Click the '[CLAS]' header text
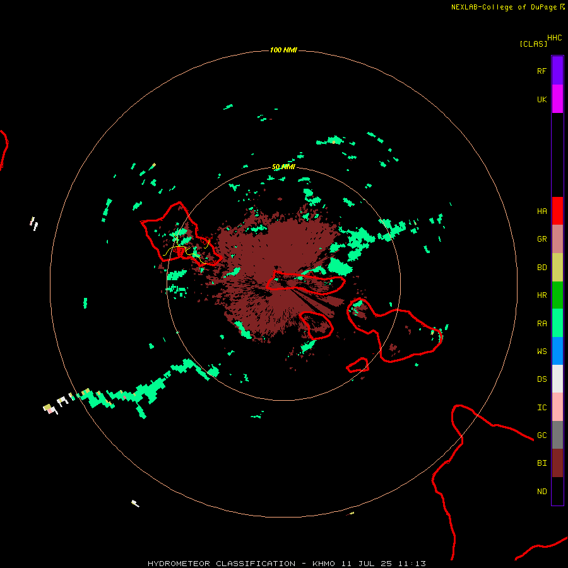568x568 pixels. 533,44
